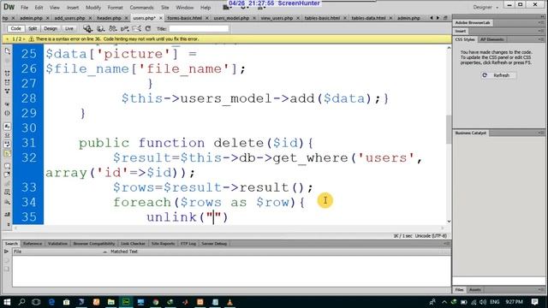Open the Designer workspace dropdown
The width and height of the screenshot is (548, 308).
point(485,8)
